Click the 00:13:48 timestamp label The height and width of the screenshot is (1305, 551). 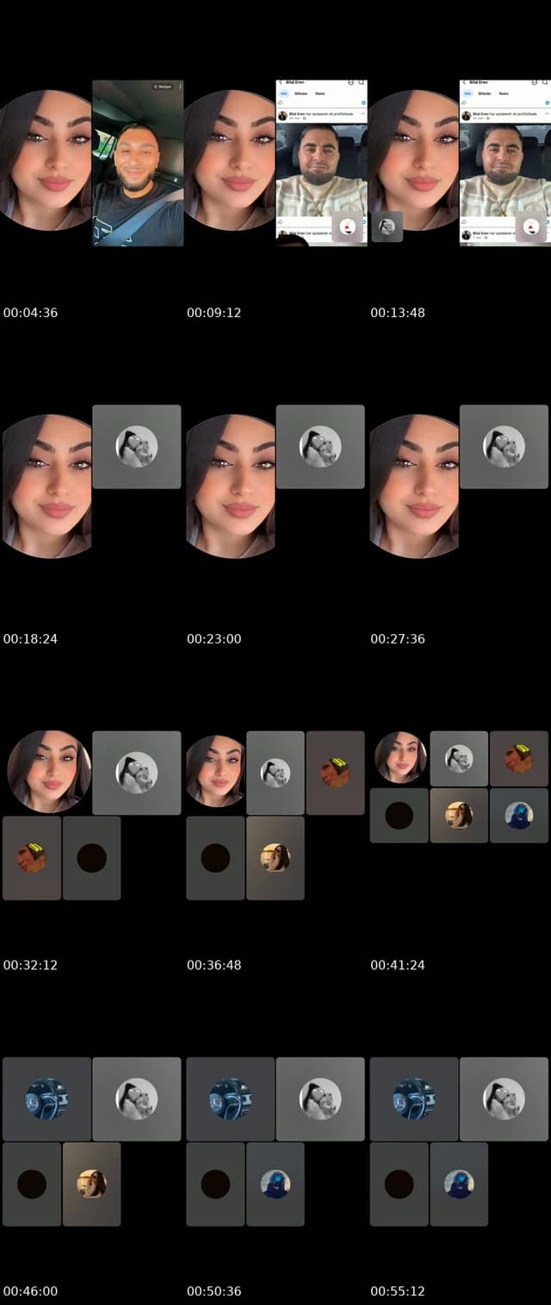pyautogui.click(x=398, y=313)
